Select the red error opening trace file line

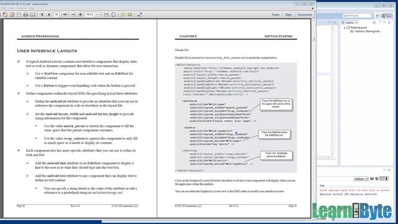click(354, 190)
